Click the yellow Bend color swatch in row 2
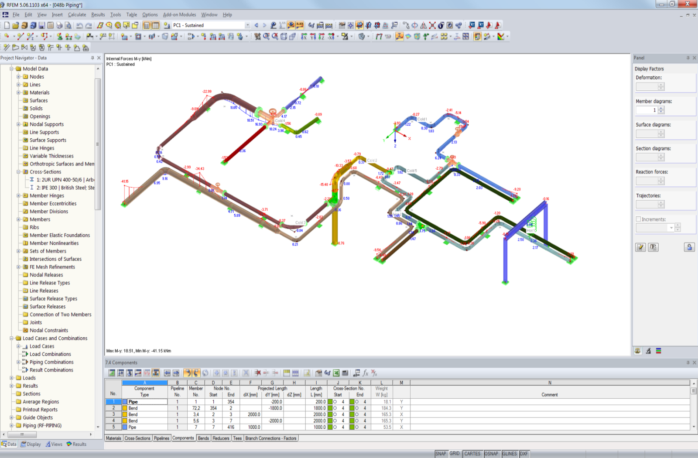 (125, 408)
